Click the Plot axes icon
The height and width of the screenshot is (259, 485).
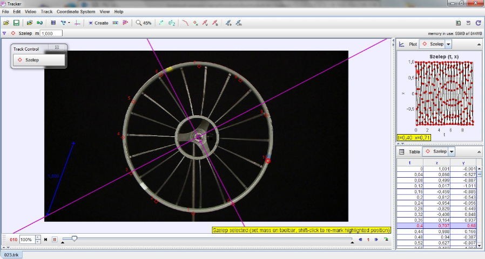tap(401, 44)
